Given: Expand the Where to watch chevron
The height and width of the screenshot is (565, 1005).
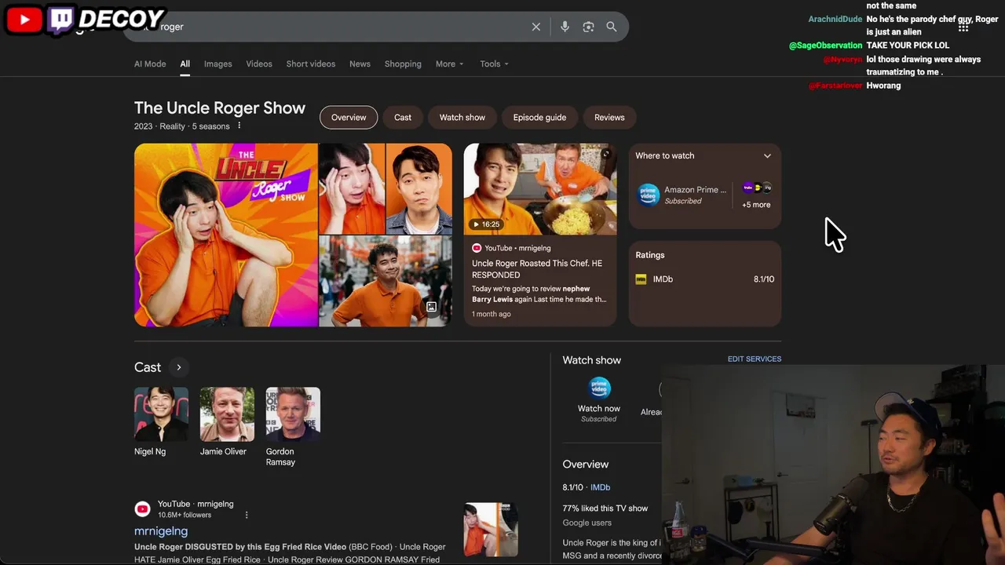Looking at the screenshot, I should [767, 155].
